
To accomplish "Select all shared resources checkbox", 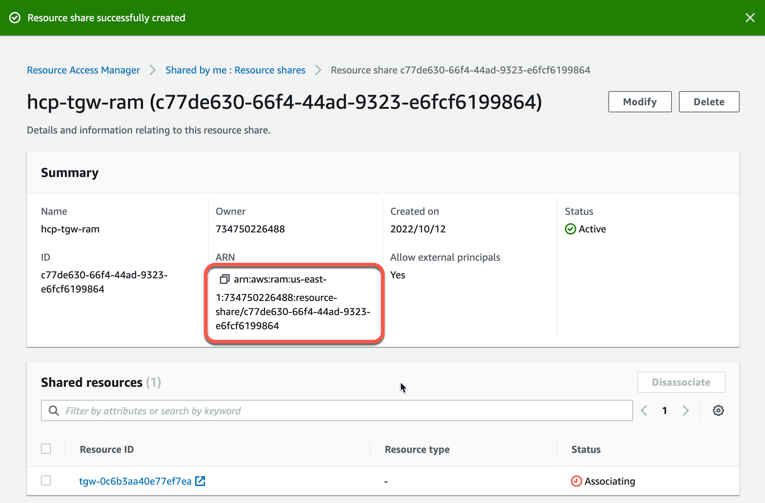I will pos(46,449).
